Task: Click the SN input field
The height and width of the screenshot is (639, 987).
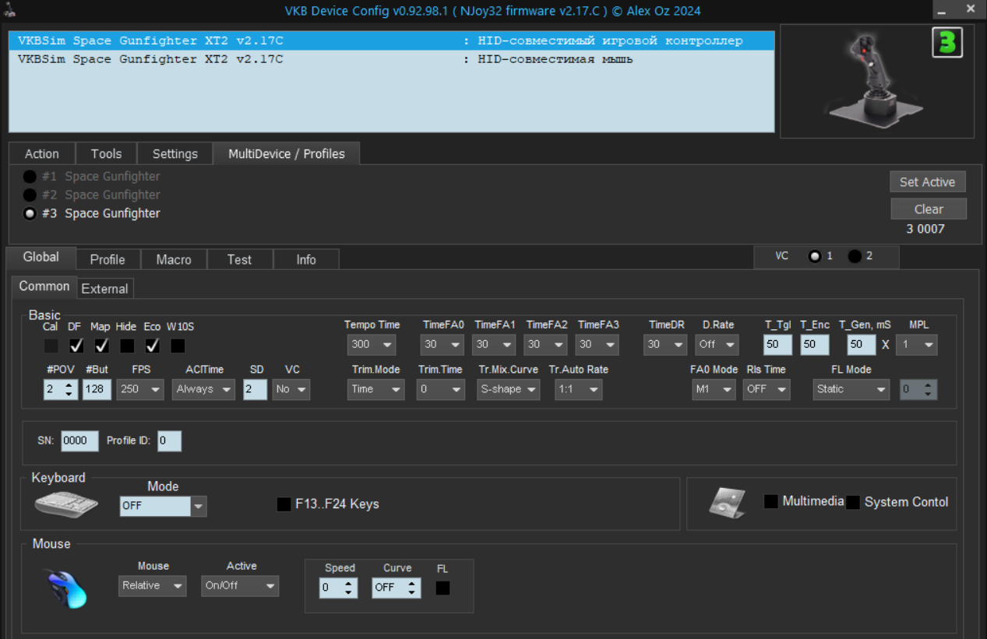Action: tap(79, 441)
